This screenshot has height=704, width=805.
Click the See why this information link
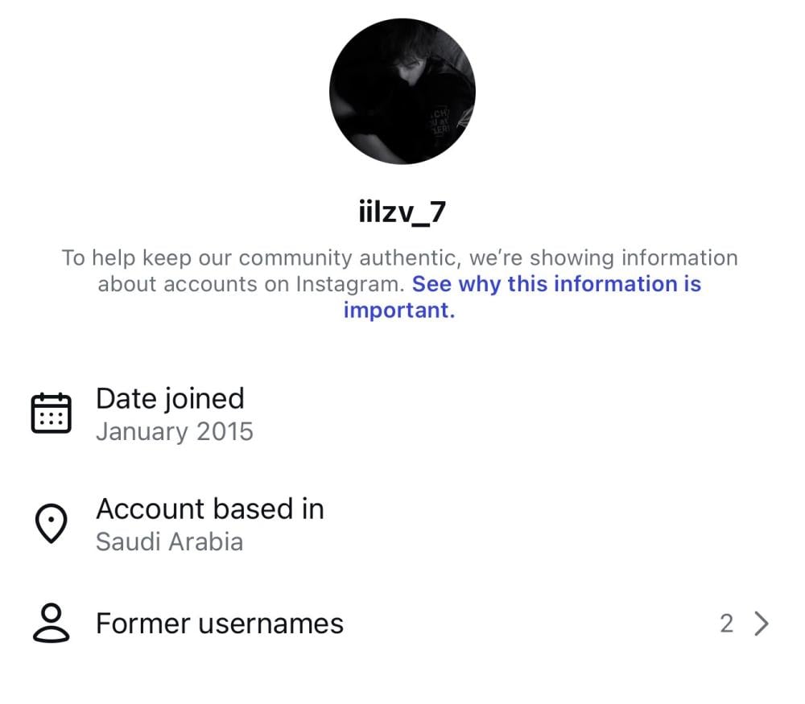[x=555, y=284]
